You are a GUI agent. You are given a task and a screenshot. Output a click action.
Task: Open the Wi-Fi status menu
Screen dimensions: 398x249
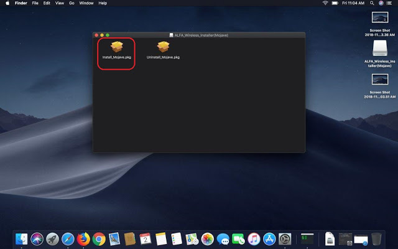[x=325, y=3]
